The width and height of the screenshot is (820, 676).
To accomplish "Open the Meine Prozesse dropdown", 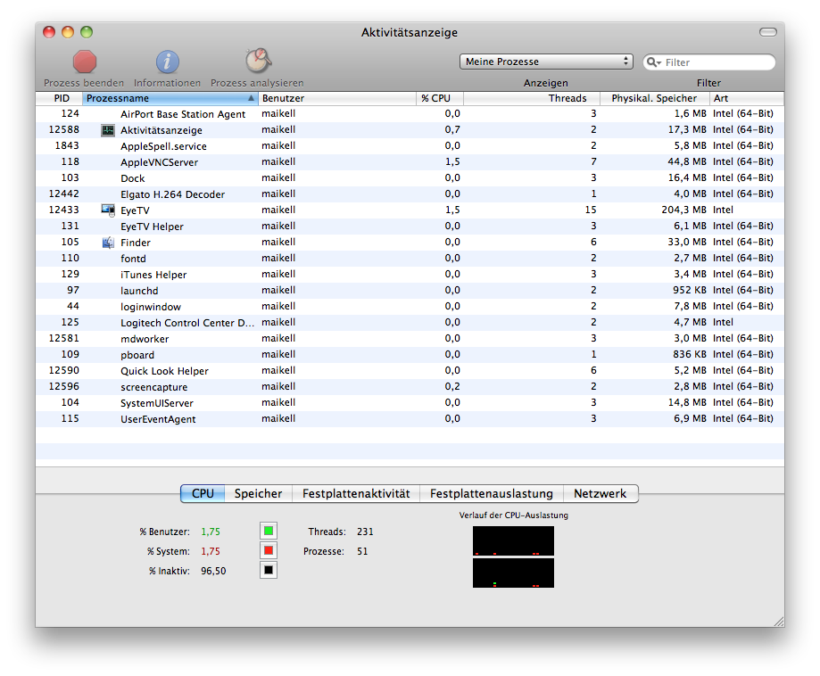I will point(546,62).
